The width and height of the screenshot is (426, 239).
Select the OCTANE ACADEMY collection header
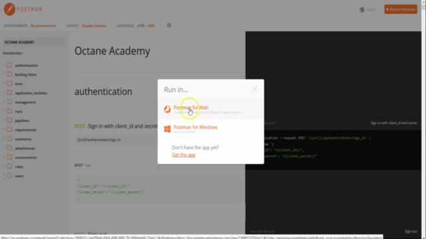[x=34, y=42]
